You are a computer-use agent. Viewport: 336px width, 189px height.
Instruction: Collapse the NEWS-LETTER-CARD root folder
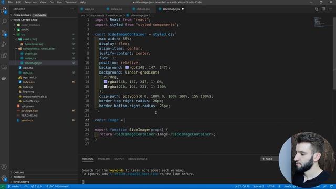coord(43,20)
